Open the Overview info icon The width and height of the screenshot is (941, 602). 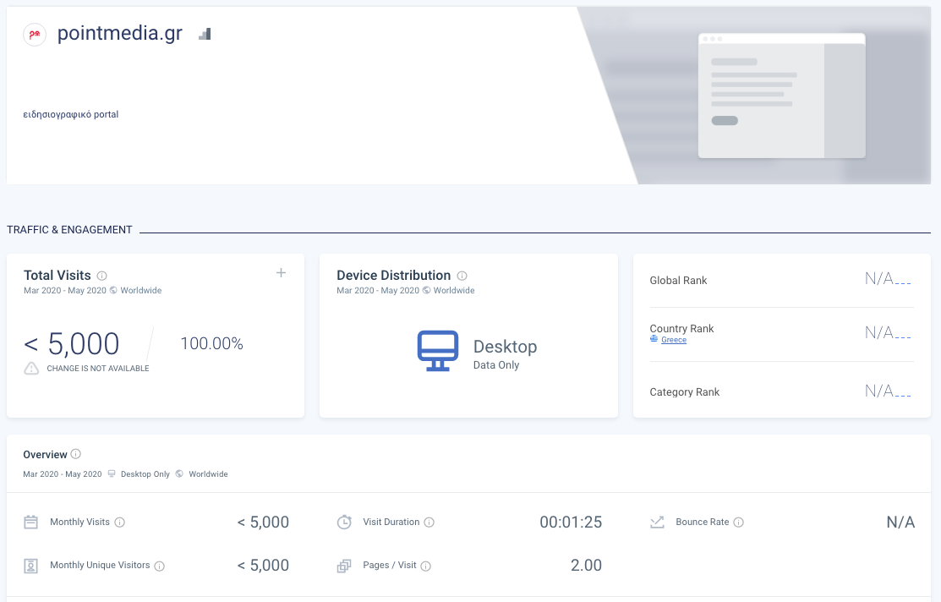[75, 454]
